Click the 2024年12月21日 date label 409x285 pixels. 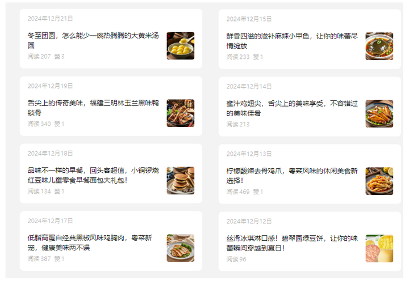point(50,19)
